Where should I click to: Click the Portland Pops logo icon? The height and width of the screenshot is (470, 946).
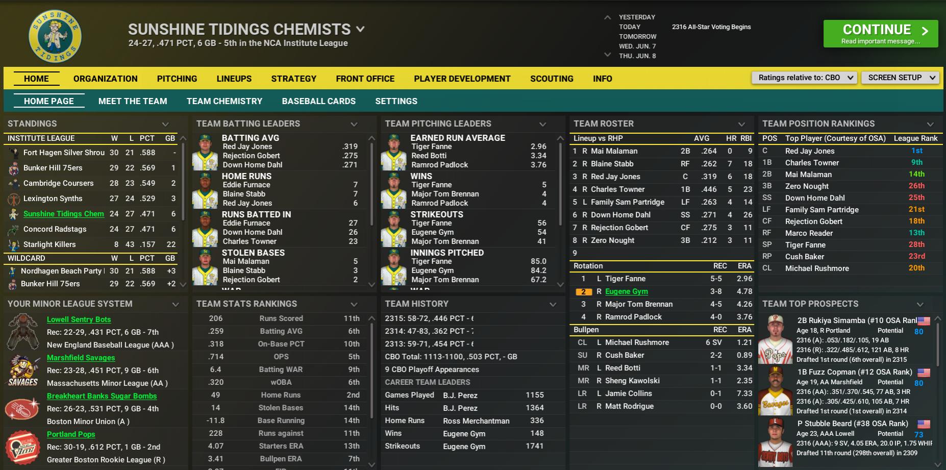[x=23, y=447]
